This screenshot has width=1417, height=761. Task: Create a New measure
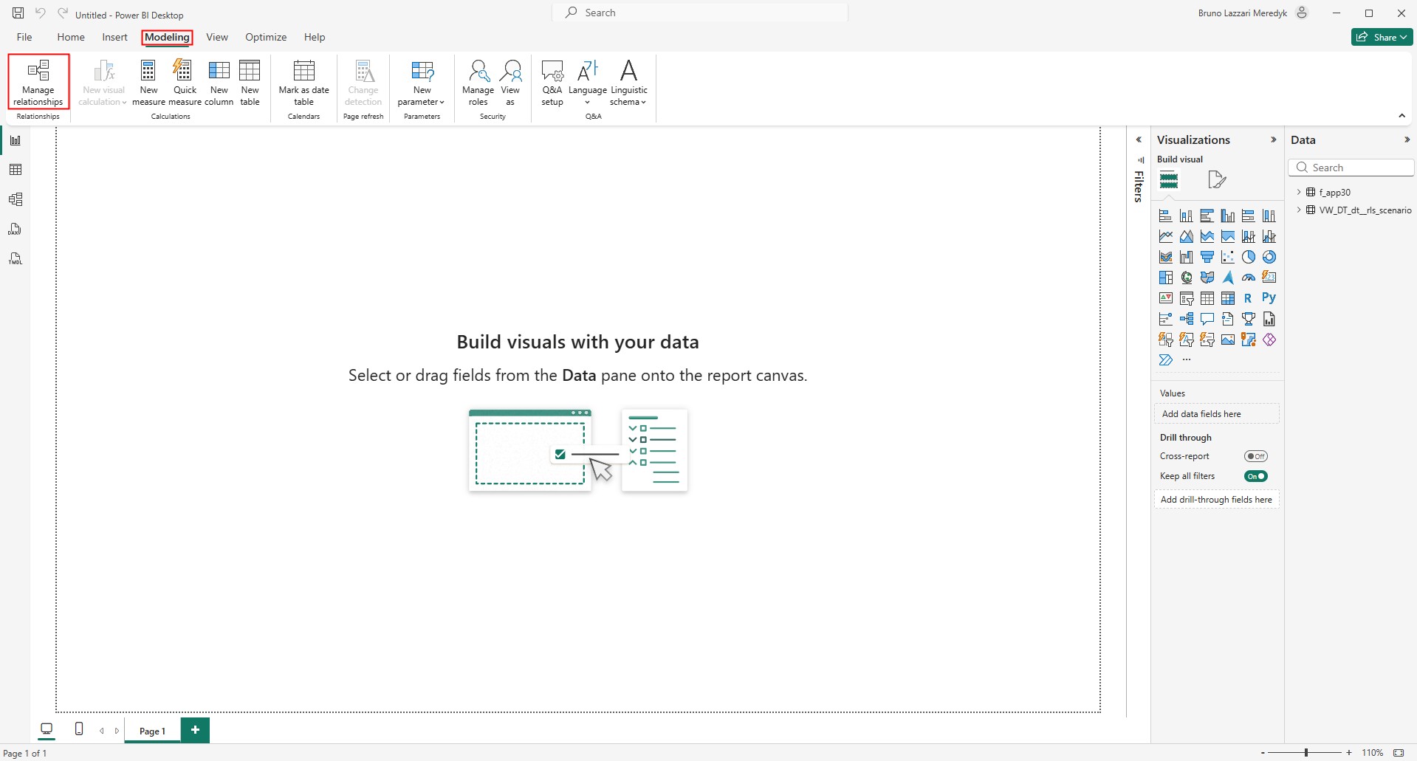tap(148, 82)
